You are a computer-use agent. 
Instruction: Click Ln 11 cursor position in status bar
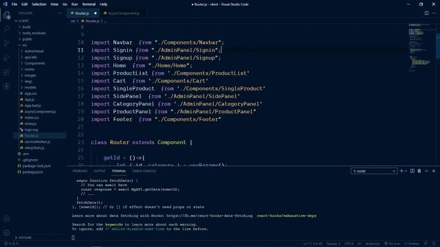(313, 244)
